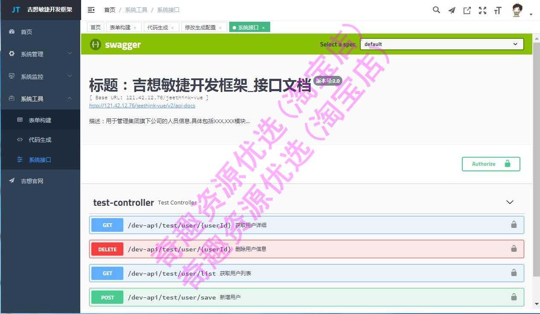The image size is (540, 314).
Task: Click the gear icon beside 系统管理
Action: pos(12,54)
